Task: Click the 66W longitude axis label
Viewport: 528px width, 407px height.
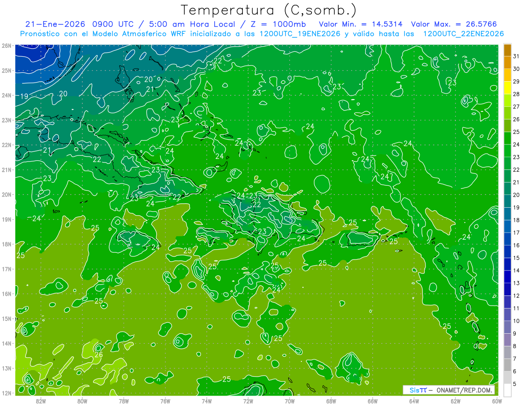Action: pyautogui.click(x=372, y=401)
